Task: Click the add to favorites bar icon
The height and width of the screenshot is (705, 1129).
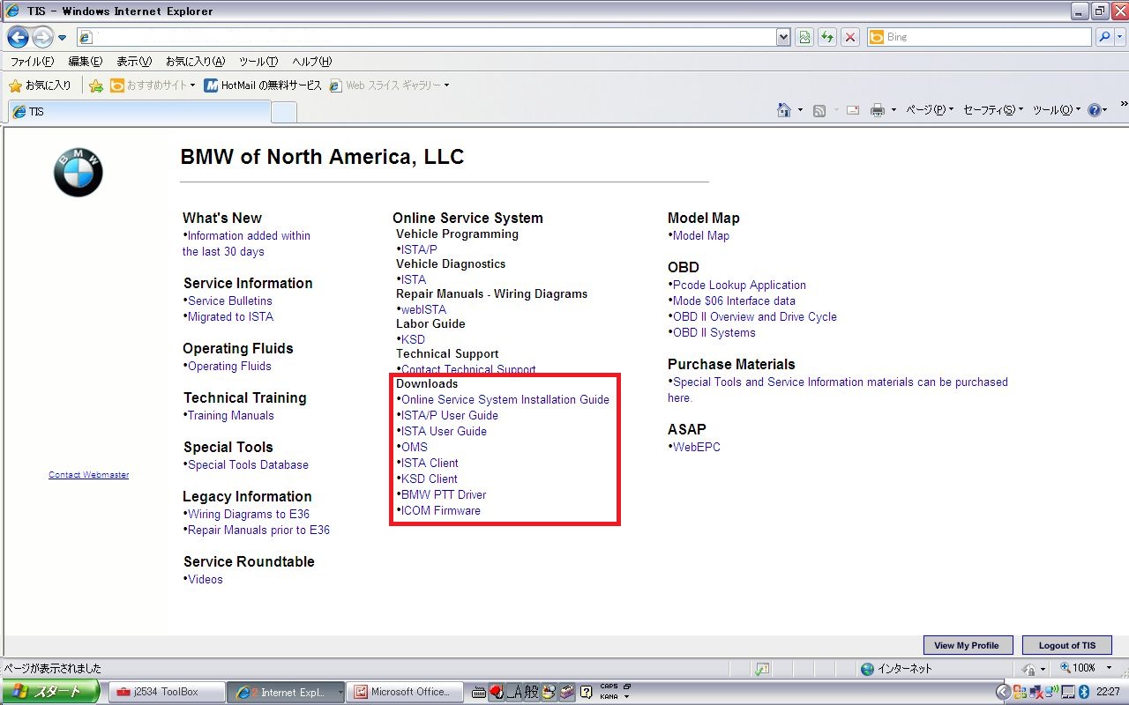Action: [95, 85]
